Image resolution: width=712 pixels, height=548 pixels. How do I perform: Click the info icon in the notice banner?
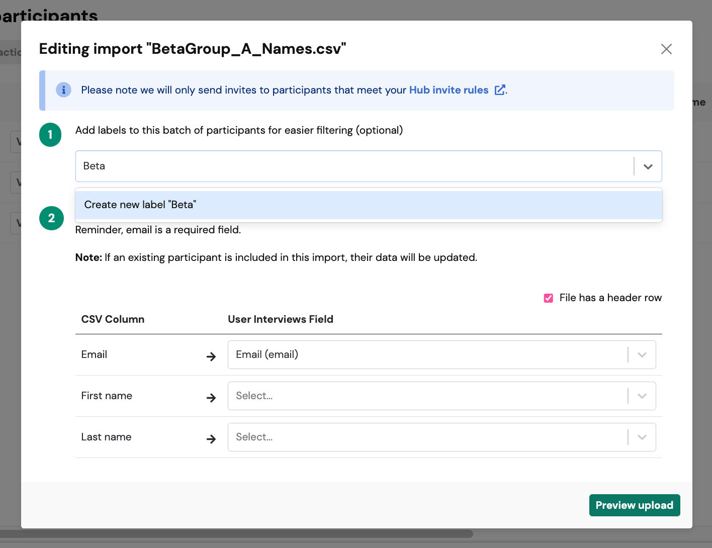(63, 90)
